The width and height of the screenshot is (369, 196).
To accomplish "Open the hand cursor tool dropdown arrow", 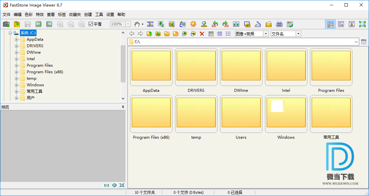I will pos(142,24).
